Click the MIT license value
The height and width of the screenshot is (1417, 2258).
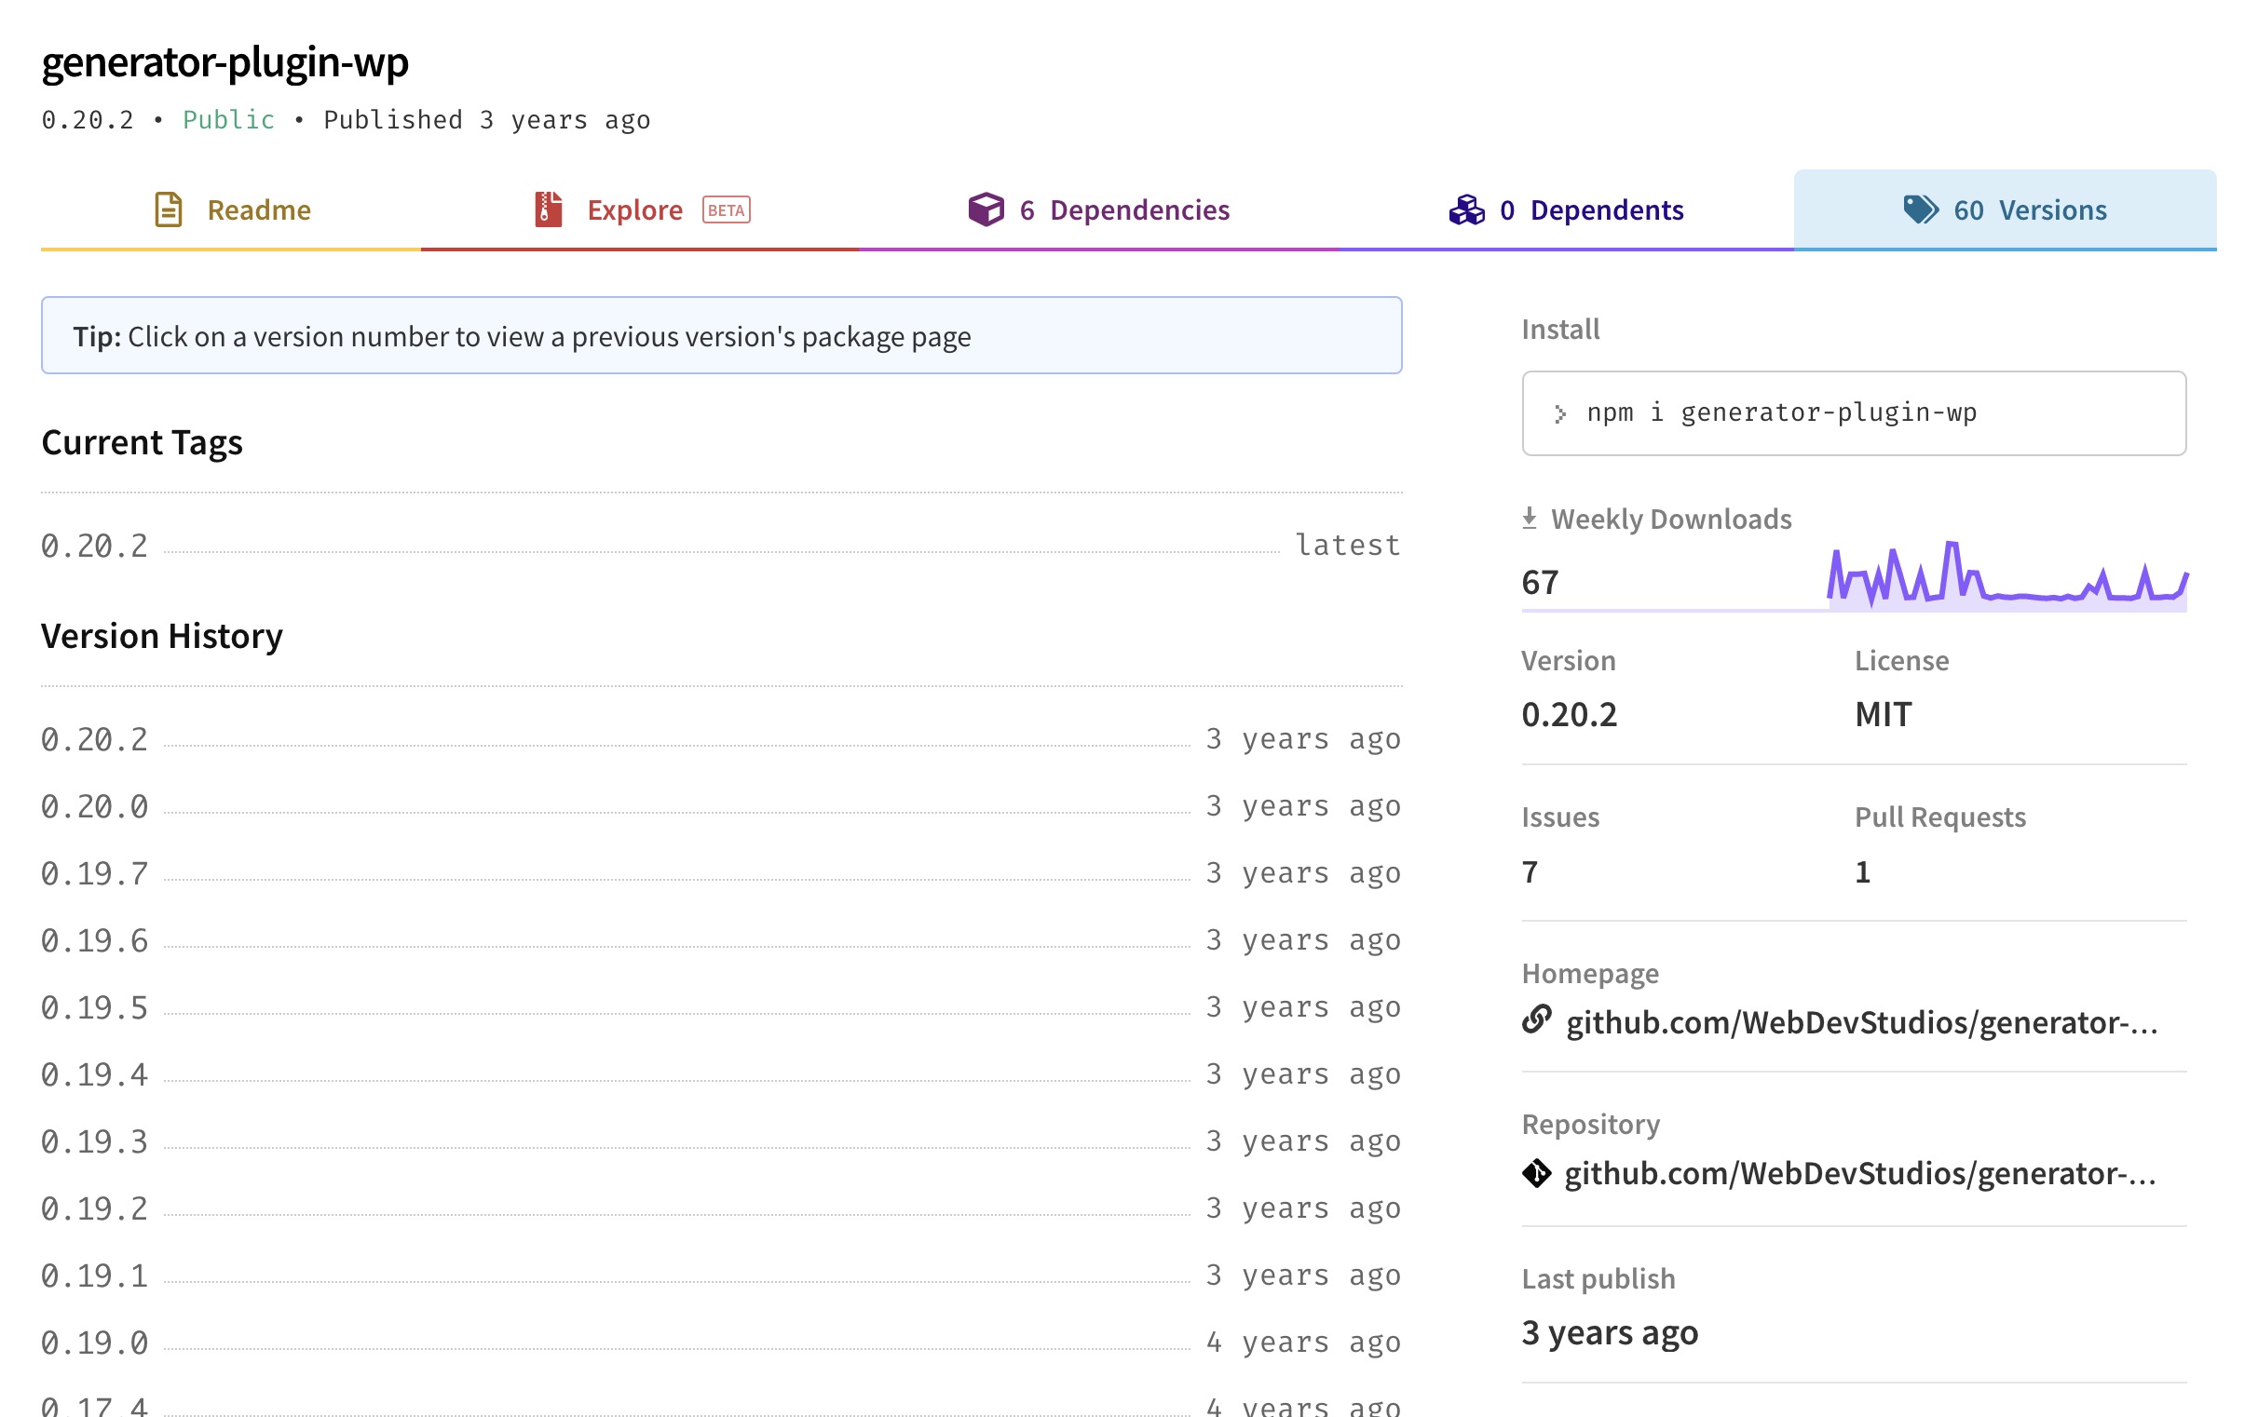point(1883,714)
